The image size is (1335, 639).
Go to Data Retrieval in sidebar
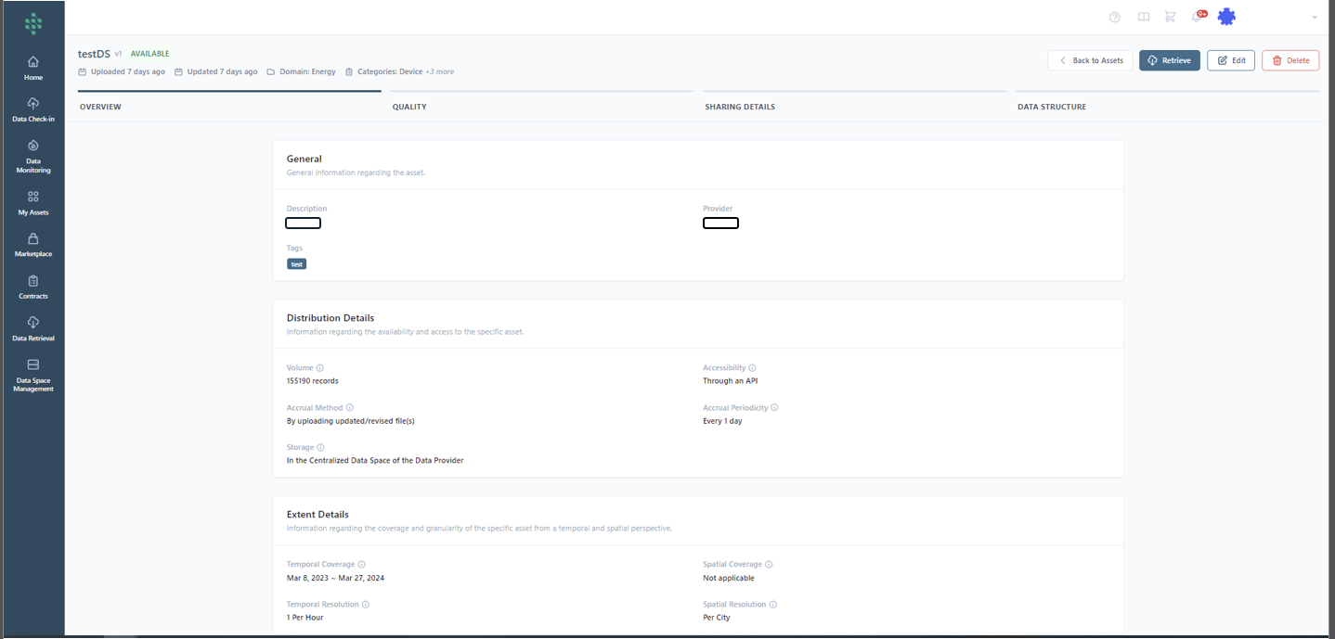(32, 329)
